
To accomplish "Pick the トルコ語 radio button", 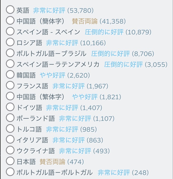I will click(10, 129).
